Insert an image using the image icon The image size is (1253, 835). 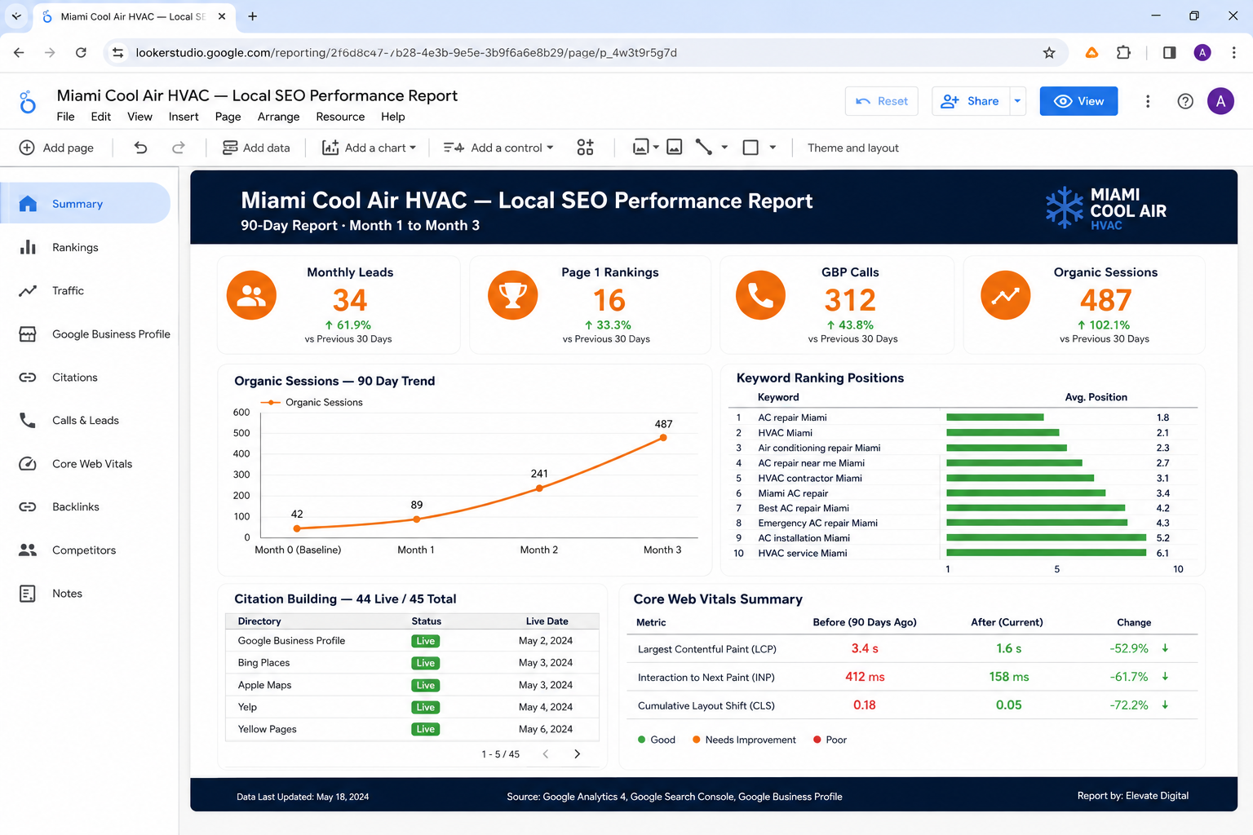point(675,148)
